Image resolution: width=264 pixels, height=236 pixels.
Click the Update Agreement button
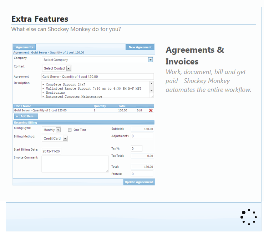point(139,182)
